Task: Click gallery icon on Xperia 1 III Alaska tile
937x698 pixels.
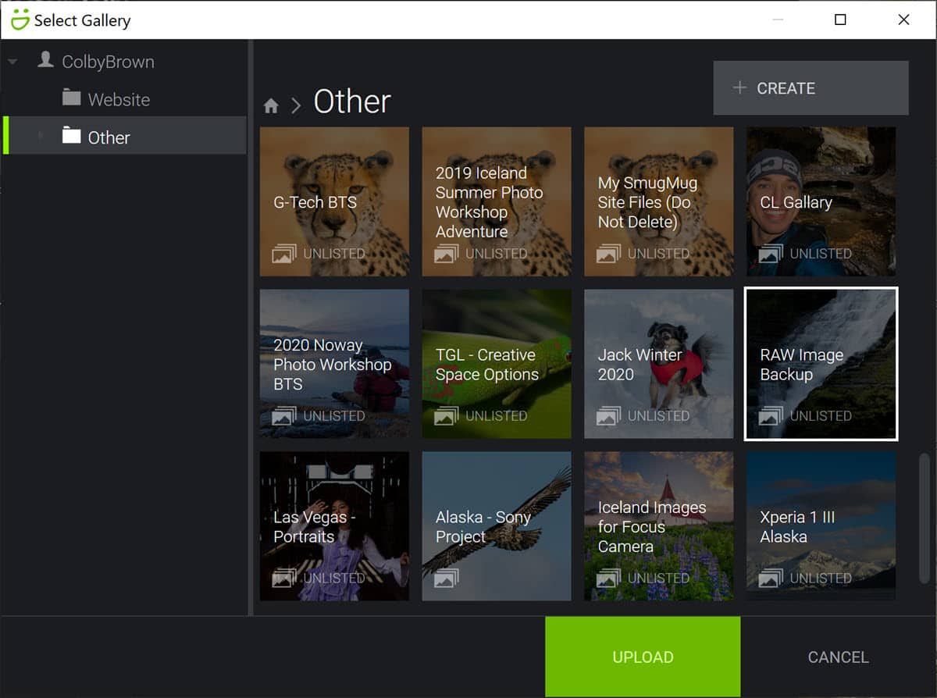Action: tap(771, 579)
